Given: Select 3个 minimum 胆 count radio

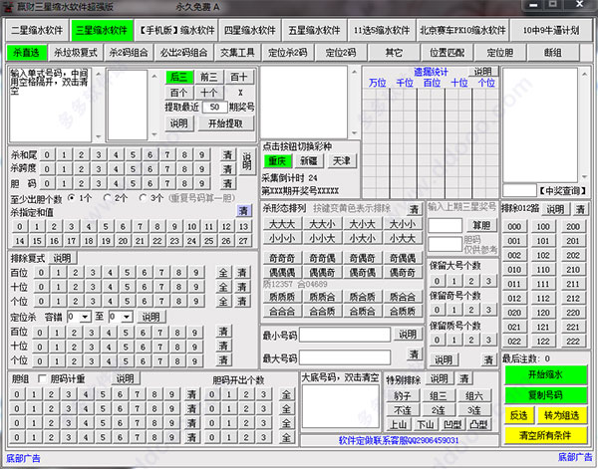Looking at the screenshot, I should (x=143, y=198).
